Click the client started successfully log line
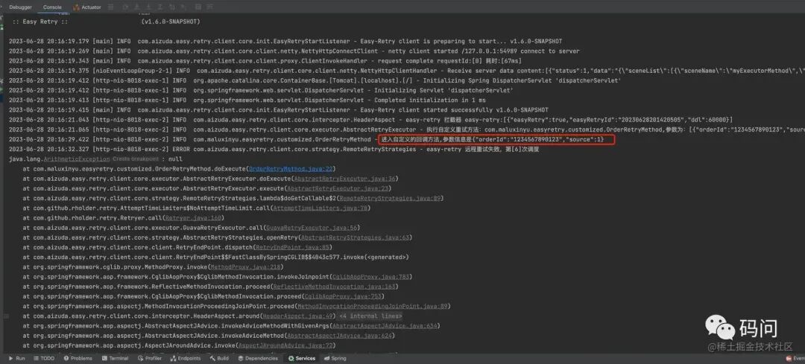 (x=278, y=109)
